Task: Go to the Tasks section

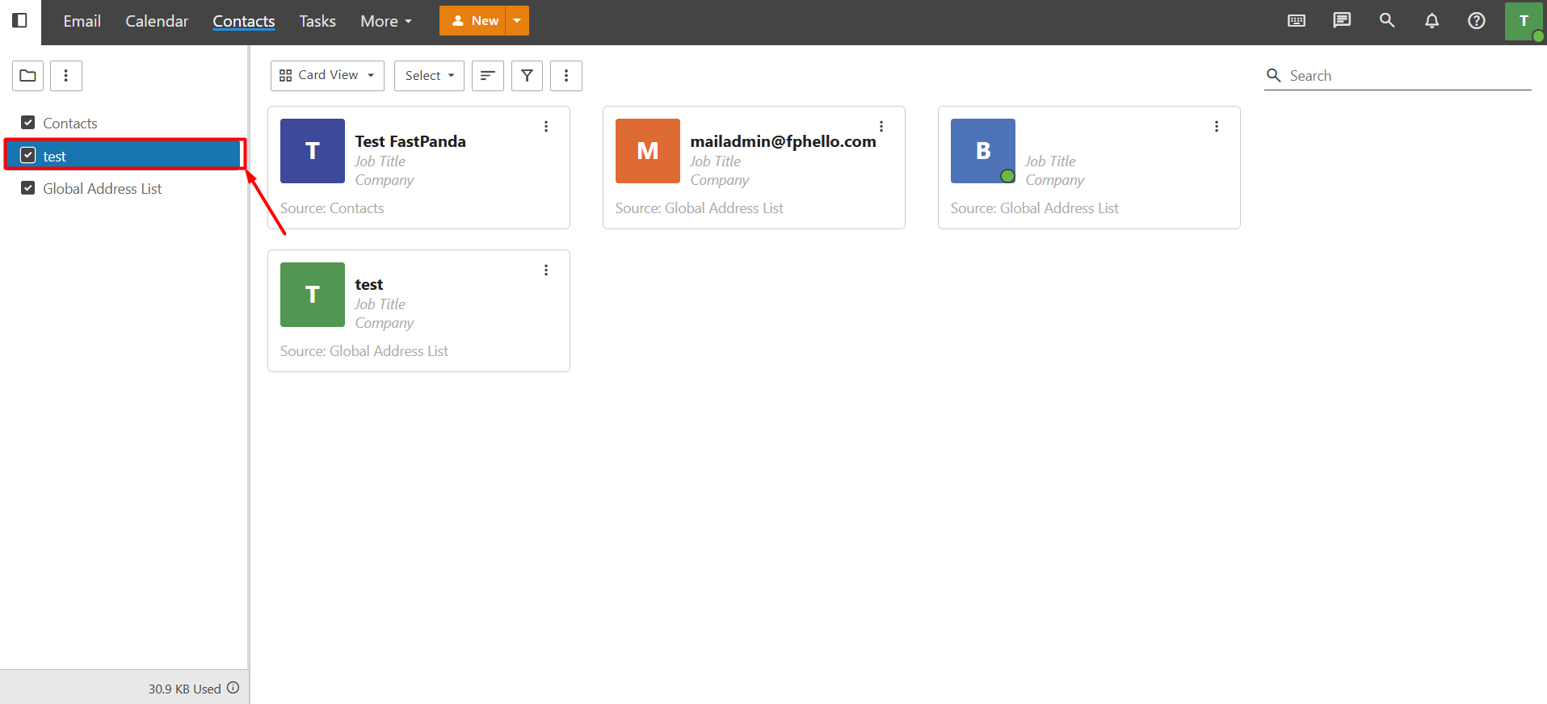Action: point(317,21)
